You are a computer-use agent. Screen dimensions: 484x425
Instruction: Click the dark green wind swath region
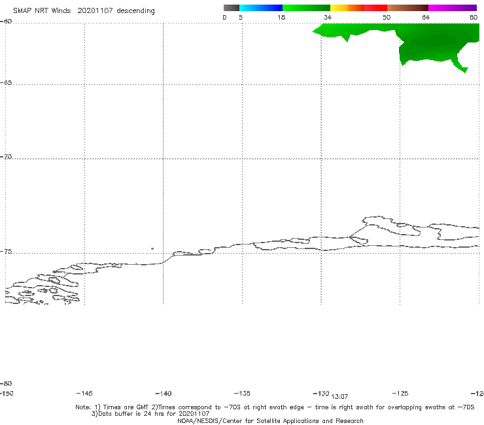[432, 43]
